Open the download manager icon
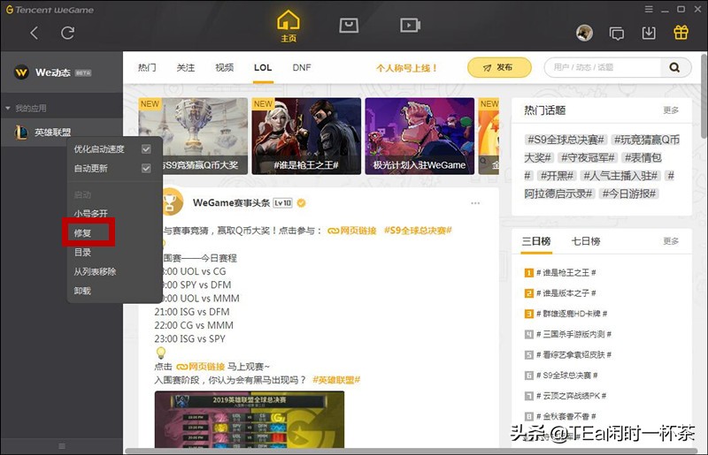Screen dimensions: 708x455 tap(649, 33)
